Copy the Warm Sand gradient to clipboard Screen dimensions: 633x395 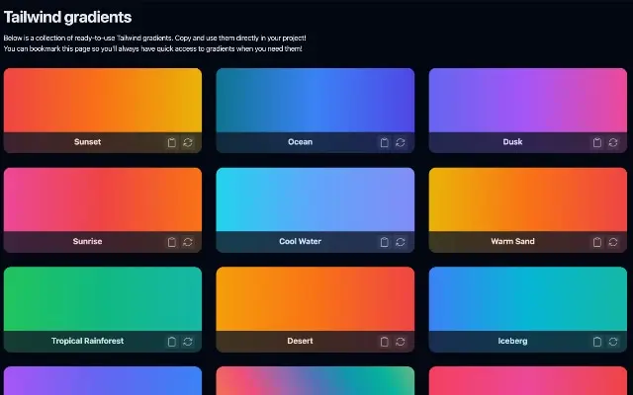[597, 242]
